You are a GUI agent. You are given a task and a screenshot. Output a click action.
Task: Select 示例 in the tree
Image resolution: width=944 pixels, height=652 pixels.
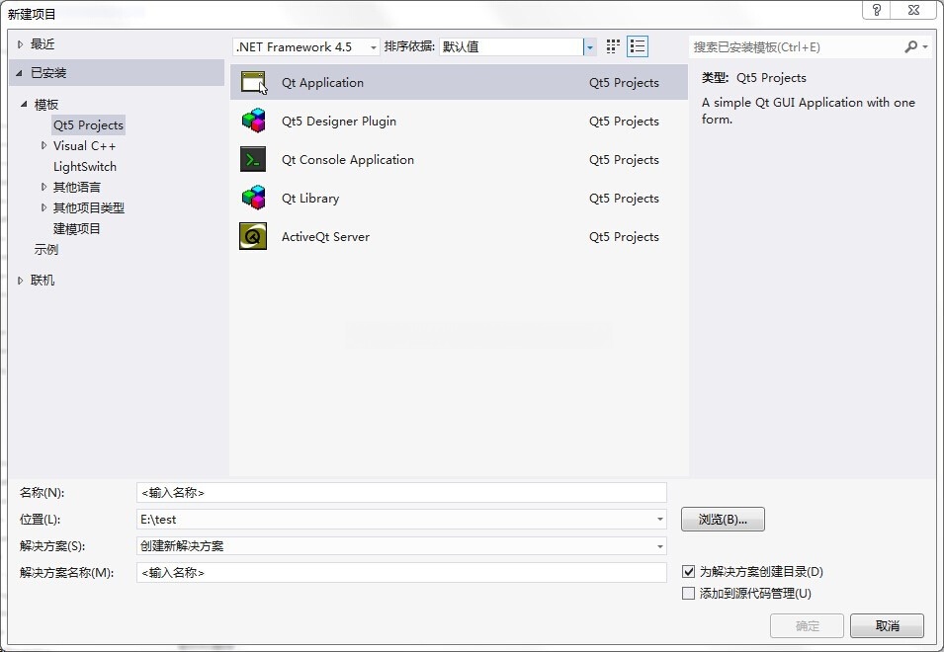[46, 250]
